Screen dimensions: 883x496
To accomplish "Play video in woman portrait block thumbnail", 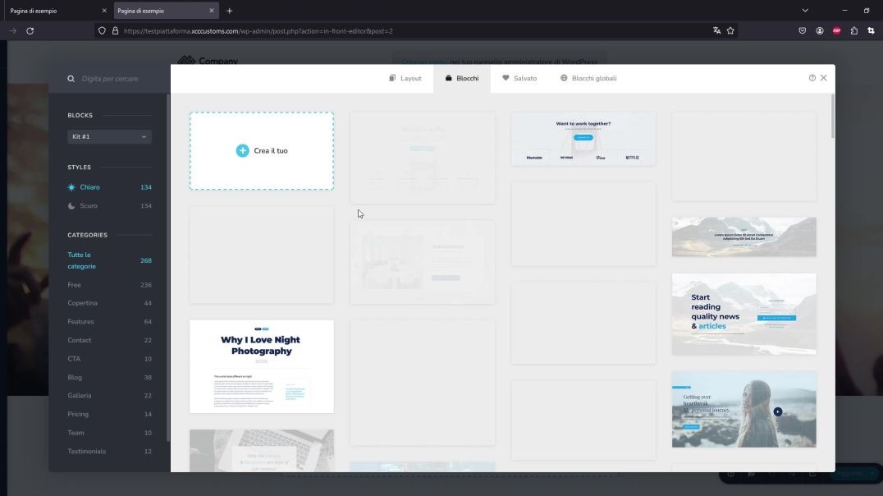I will pos(777,412).
